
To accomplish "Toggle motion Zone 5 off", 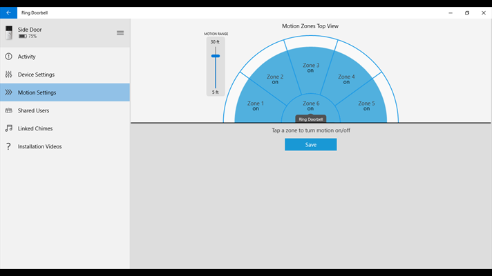I will (x=366, y=106).
